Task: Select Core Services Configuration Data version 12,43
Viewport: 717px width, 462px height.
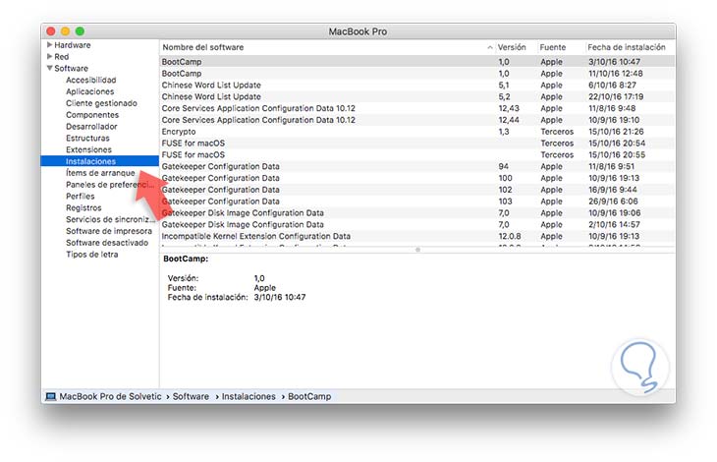Action: (x=417, y=108)
